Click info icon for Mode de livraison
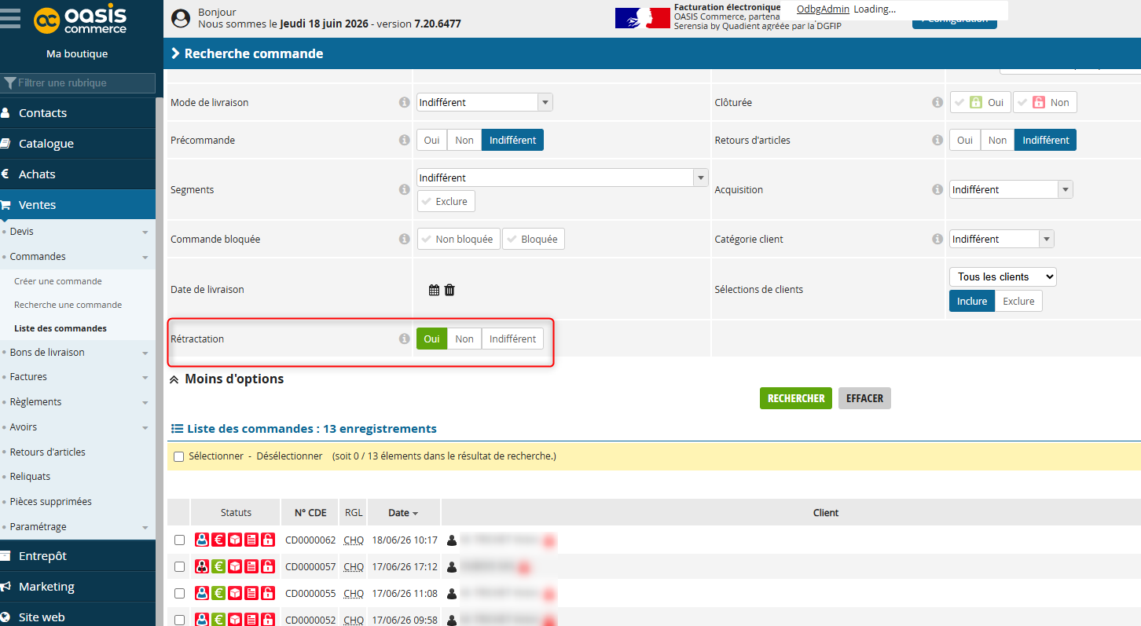This screenshot has height=626, width=1141. click(x=404, y=102)
